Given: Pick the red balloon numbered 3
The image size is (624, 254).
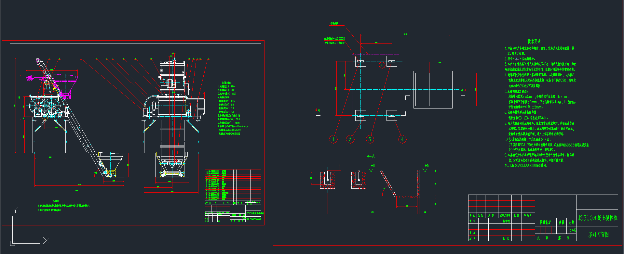Looking at the screenshot, I should pyautogui.click(x=370, y=139).
